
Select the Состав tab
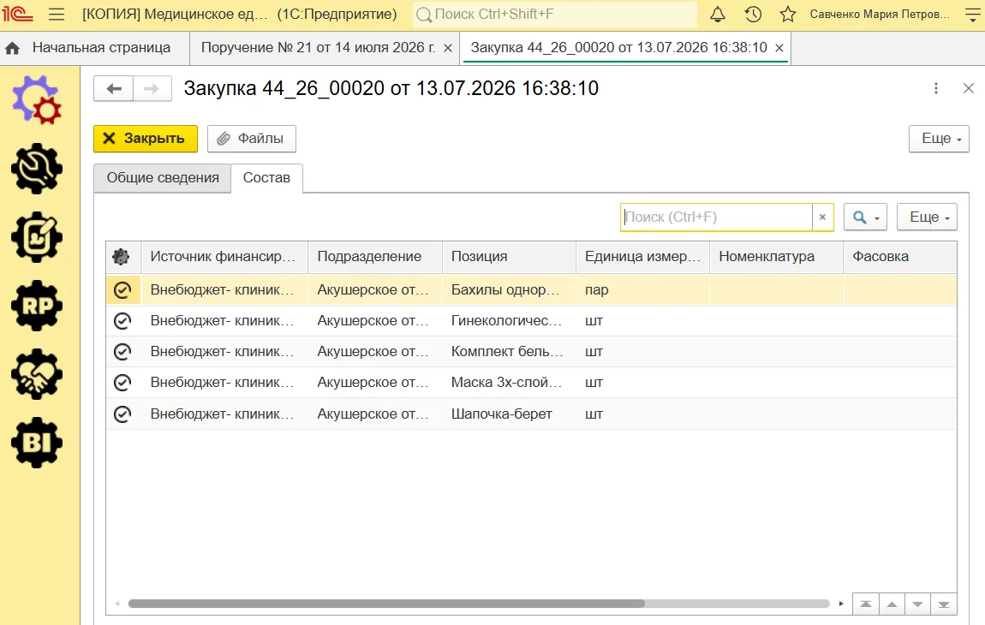pyautogui.click(x=266, y=178)
